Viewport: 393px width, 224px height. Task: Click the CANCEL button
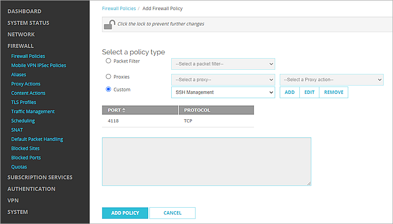[x=172, y=213]
